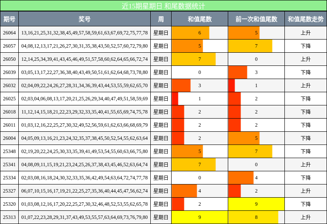Click the red 和值尾数 bar in row 26025
Image resolution: width=327 pixels, height=224 pixels.
point(175,99)
